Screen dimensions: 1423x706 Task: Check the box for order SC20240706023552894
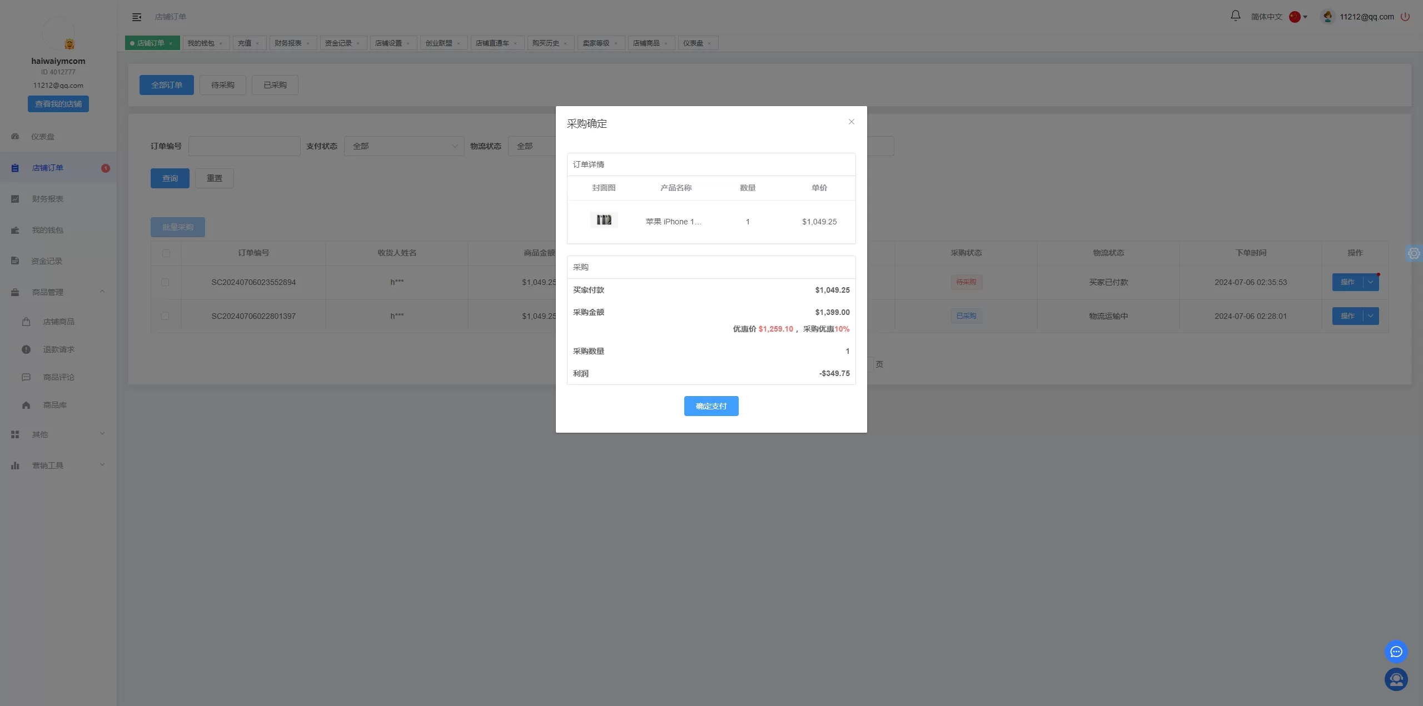click(x=165, y=282)
